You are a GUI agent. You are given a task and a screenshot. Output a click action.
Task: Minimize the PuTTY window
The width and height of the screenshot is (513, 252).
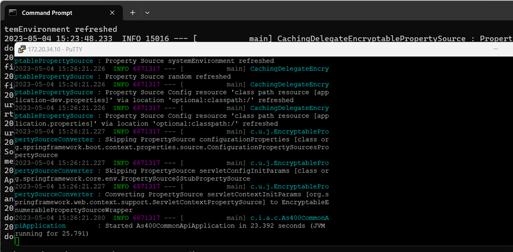coord(496,49)
